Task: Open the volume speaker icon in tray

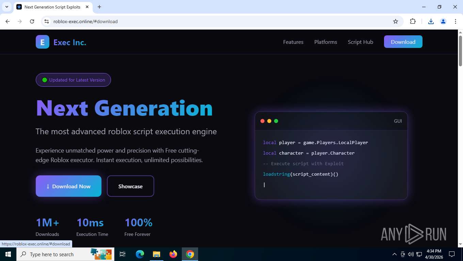Action: pyautogui.click(x=411, y=254)
